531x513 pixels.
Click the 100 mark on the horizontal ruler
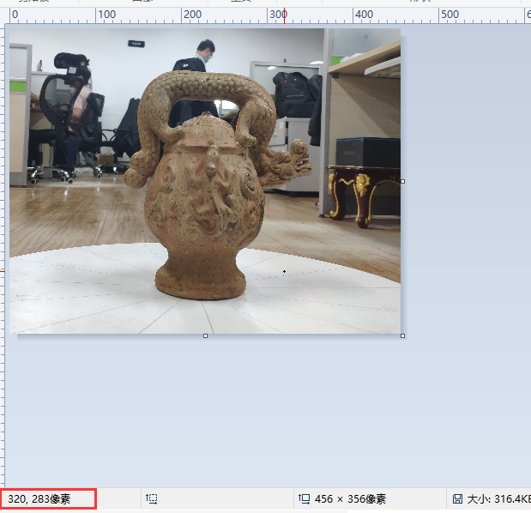(106, 15)
